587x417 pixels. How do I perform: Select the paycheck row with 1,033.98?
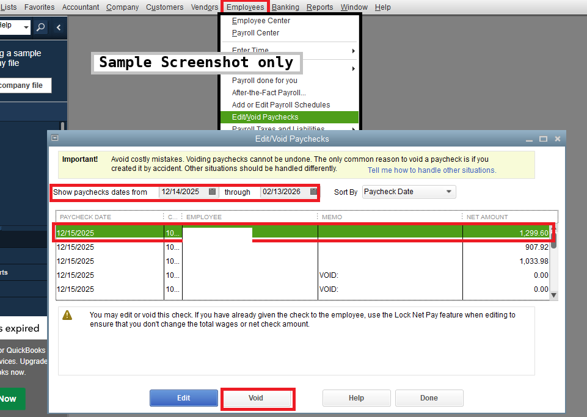pos(302,261)
